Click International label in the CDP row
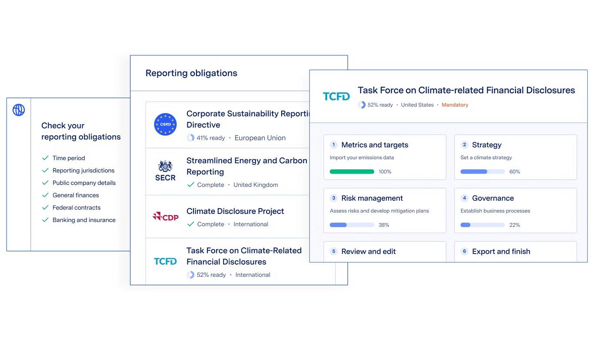Screen dimensions: 592x348 251,224
